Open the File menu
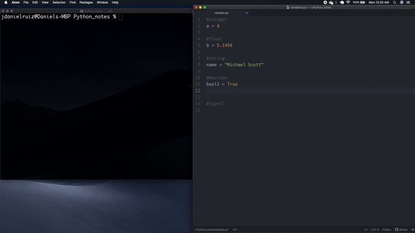 (x=26, y=3)
